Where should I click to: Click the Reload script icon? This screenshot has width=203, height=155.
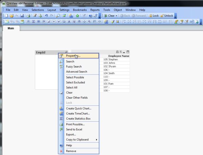[x=40, y=16]
